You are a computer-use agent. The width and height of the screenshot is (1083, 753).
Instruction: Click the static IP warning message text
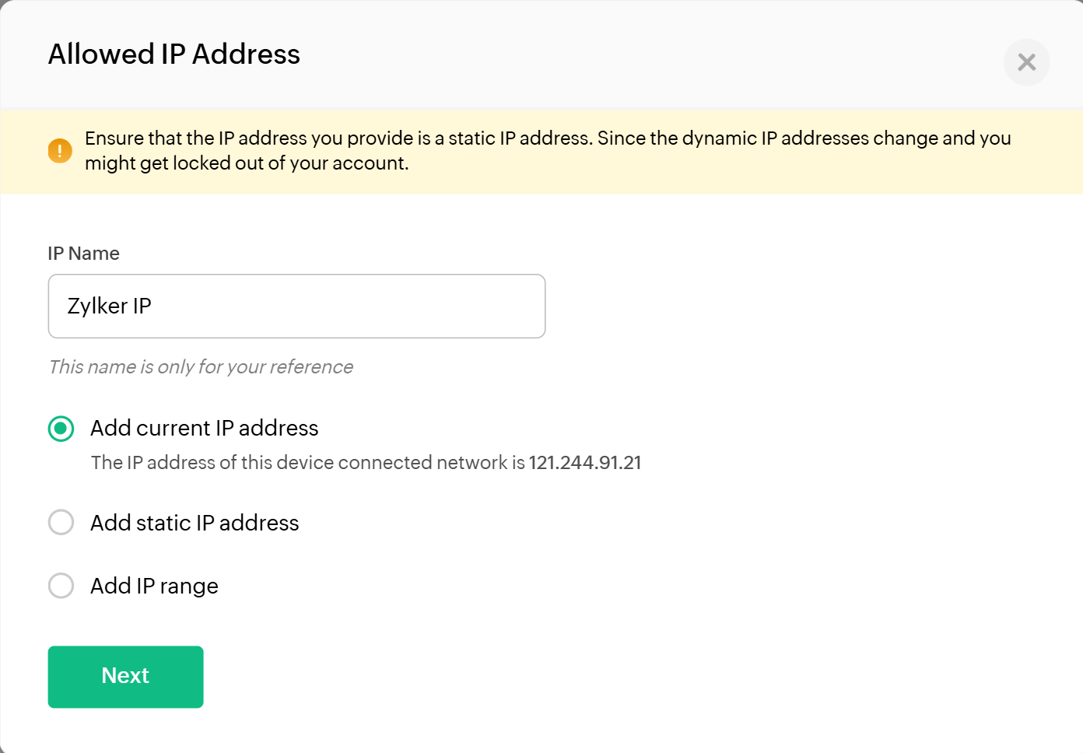pos(548,138)
